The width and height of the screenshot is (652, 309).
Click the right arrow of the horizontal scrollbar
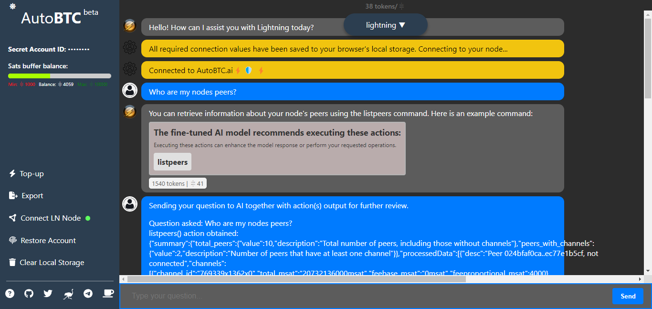tap(640, 279)
